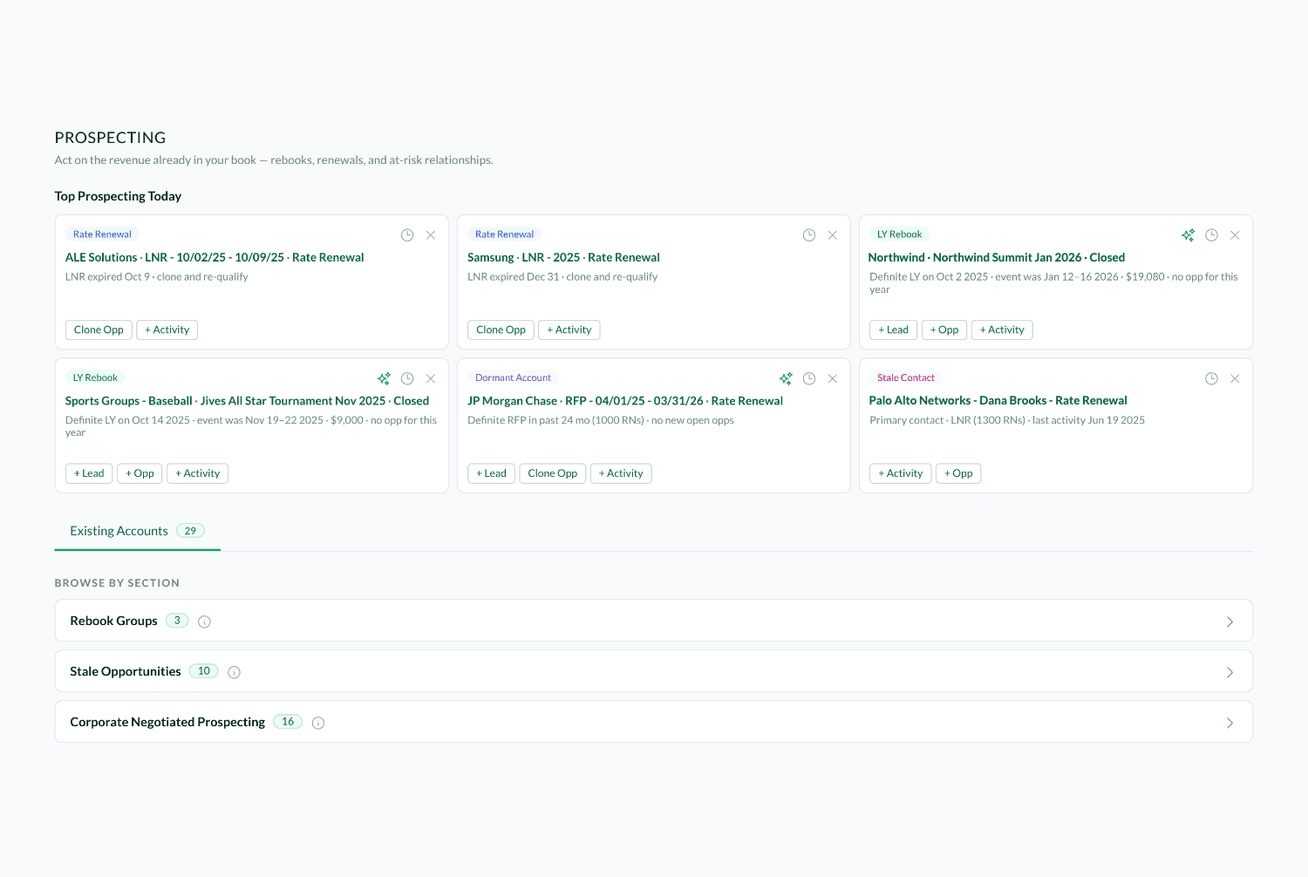
Task: Add Opp on Palo Alto Networks card
Action: pyautogui.click(x=958, y=473)
